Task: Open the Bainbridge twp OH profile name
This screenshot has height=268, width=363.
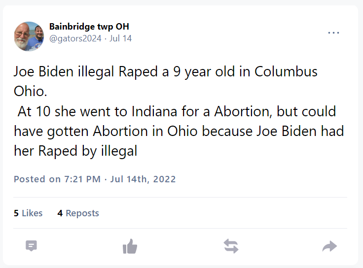Action: [x=89, y=27]
